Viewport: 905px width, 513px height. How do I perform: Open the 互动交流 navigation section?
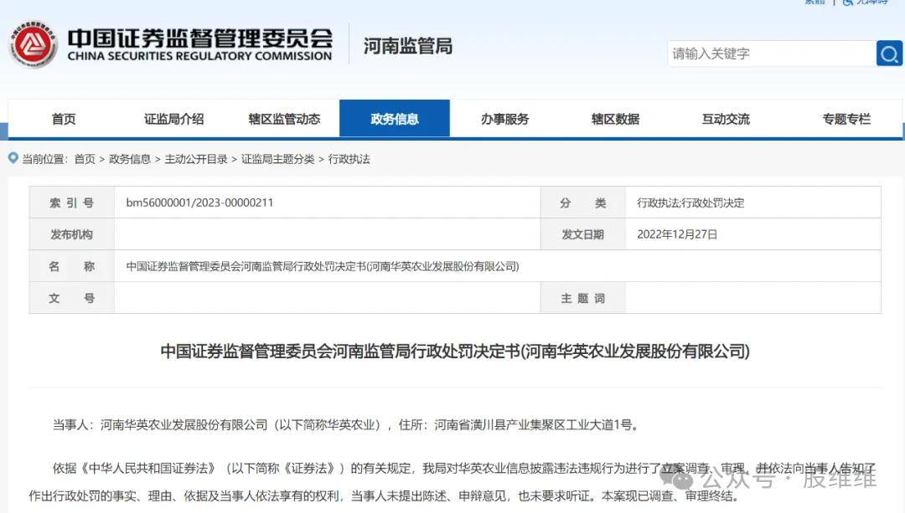(726, 118)
